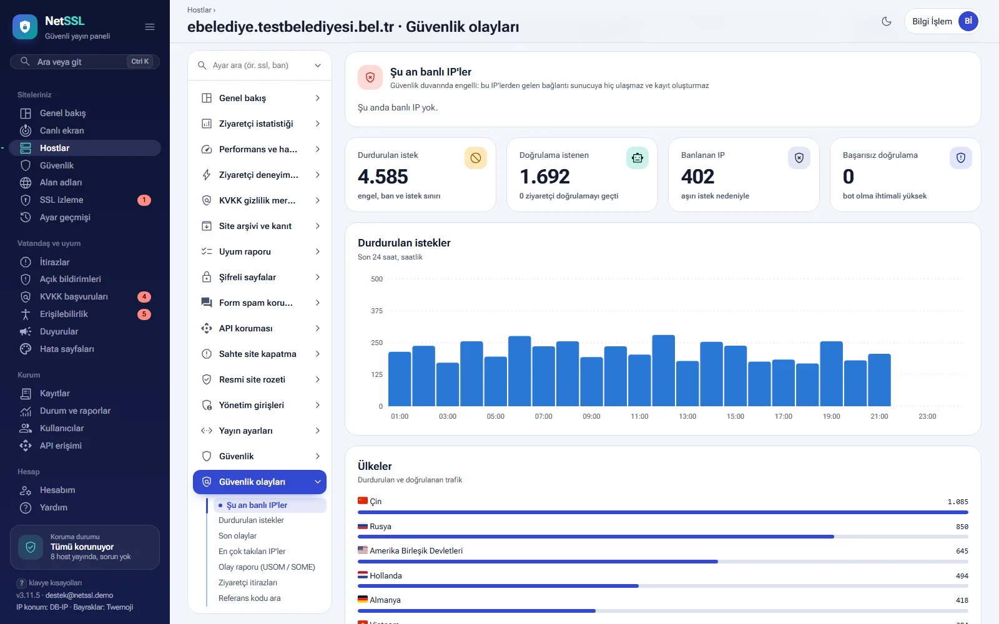The width and height of the screenshot is (999, 624).
Task: Open Olay raporu (USOM / SOME) sub-item
Action: (x=267, y=567)
